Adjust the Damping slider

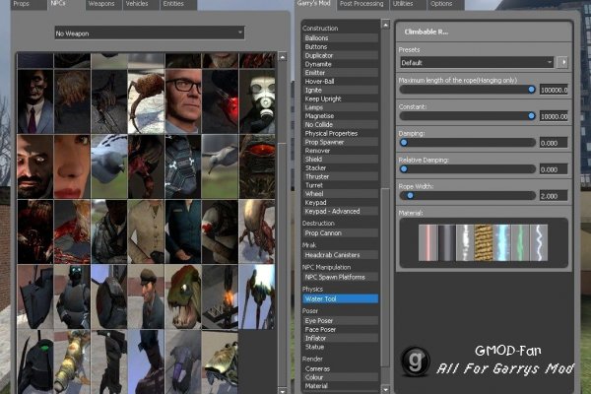pyautogui.click(x=467, y=143)
